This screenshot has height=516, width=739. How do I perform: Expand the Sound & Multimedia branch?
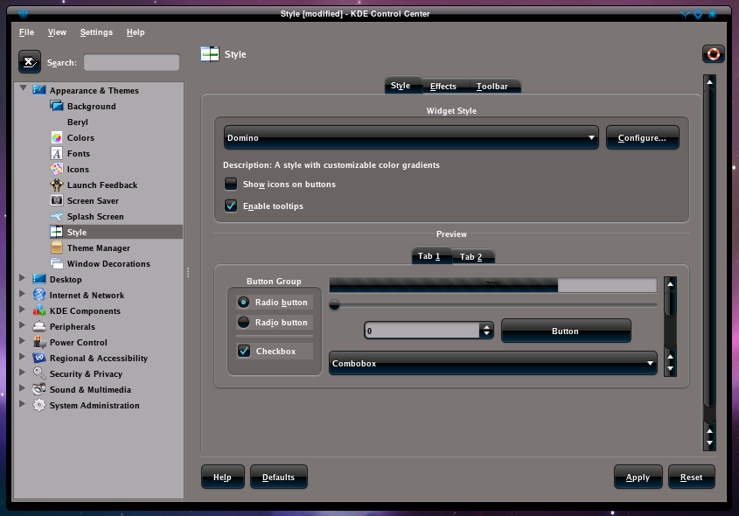[22, 387]
